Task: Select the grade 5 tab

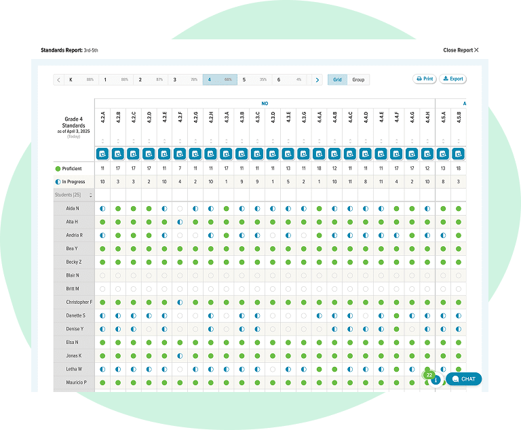Action: [x=254, y=79]
